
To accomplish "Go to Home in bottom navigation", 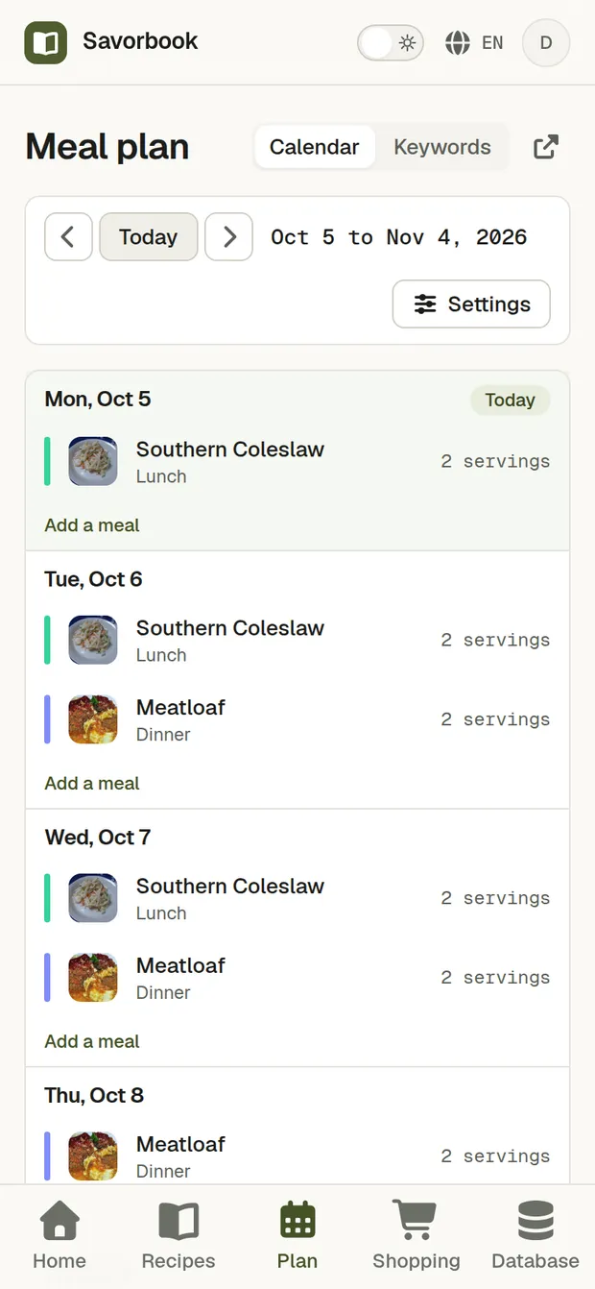I will coord(59,1237).
